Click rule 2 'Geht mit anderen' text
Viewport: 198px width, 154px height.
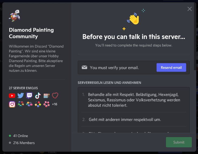point(125,119)
